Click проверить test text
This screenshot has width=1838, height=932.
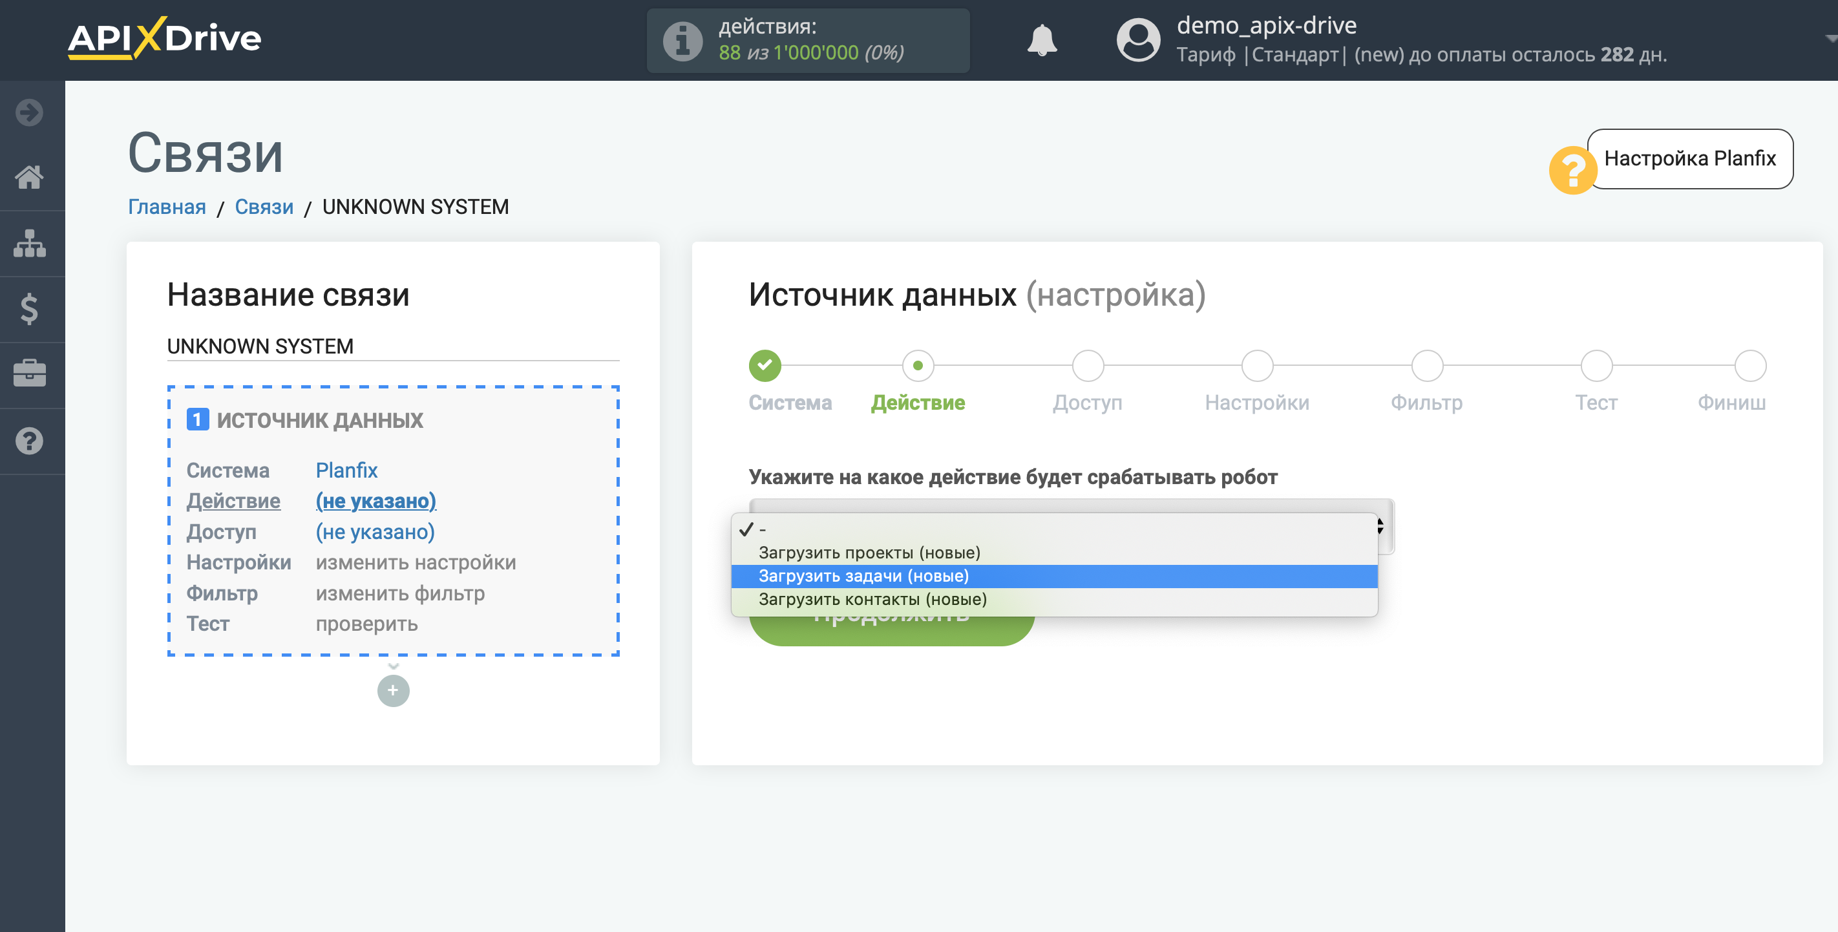366,624
